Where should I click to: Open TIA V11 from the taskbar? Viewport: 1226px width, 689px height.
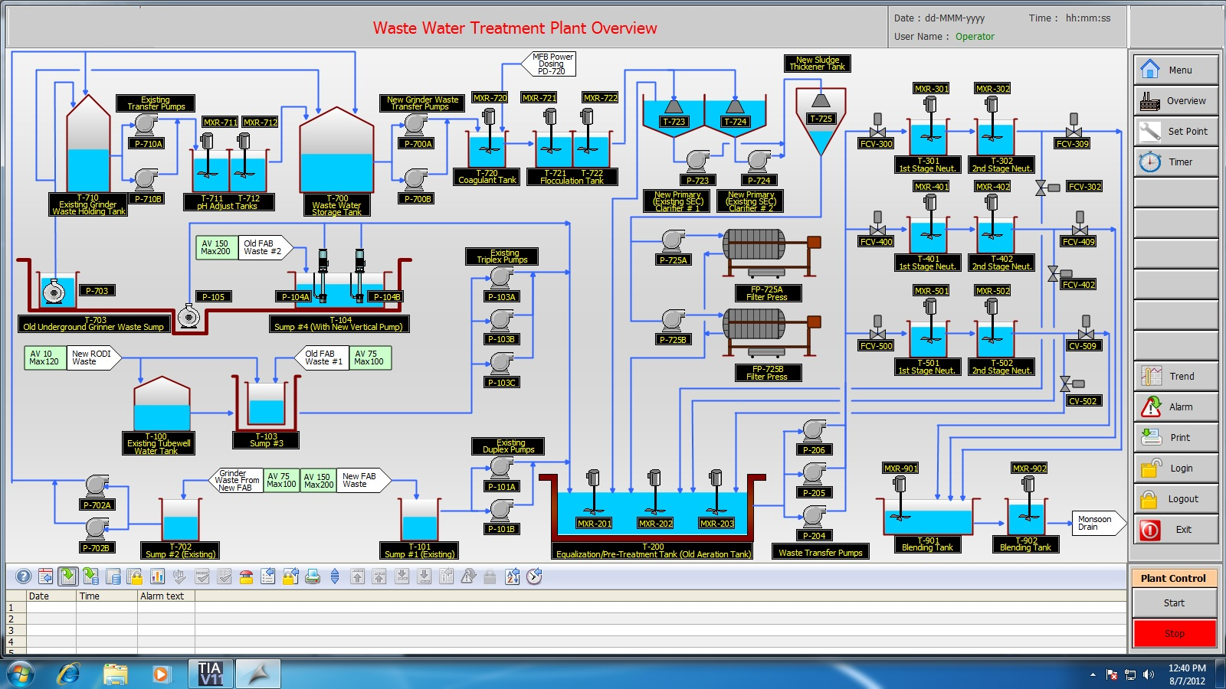[x=210, y=674]
